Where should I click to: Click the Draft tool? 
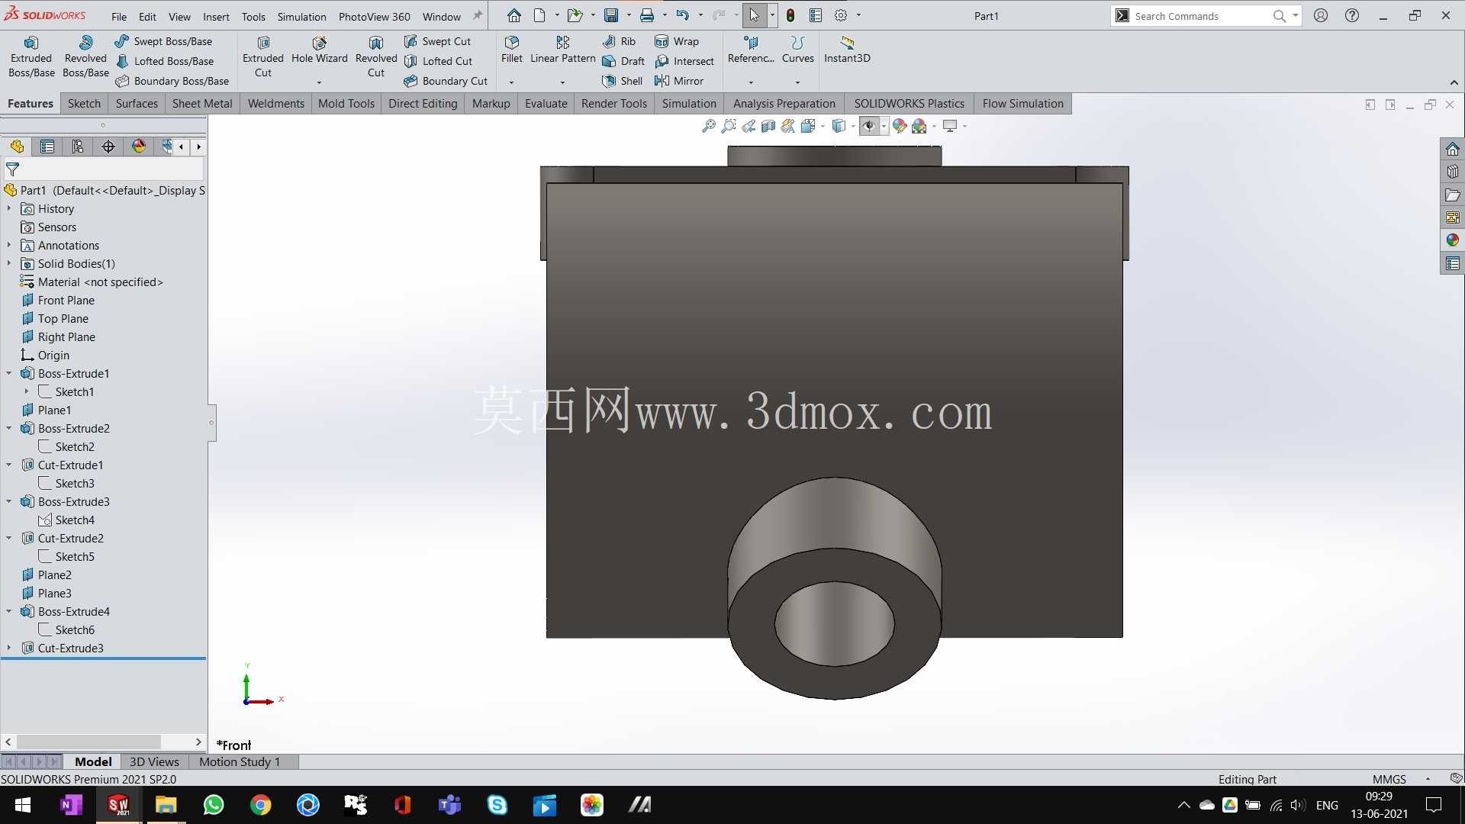click(623, 61)
